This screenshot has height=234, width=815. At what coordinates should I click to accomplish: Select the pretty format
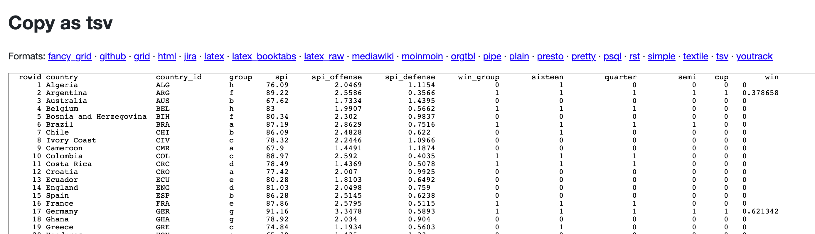click(x=583, y=56)
